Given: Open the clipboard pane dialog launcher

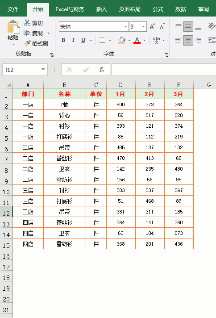Looking at the screenshot, I should (52, 55).
